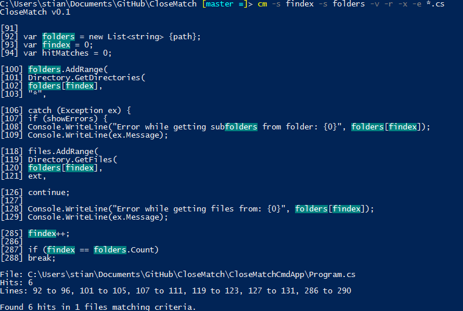
Task: Click the 'CloseMatch v0.1' version line
Action: coord(35,12)
